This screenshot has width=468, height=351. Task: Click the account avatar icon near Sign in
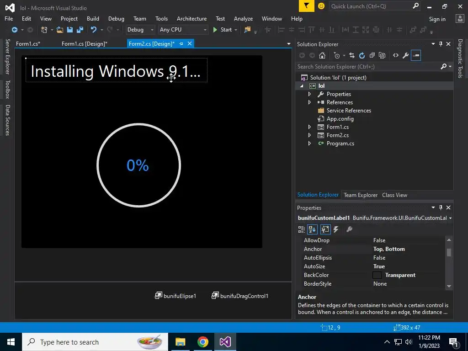coord(460,19)
